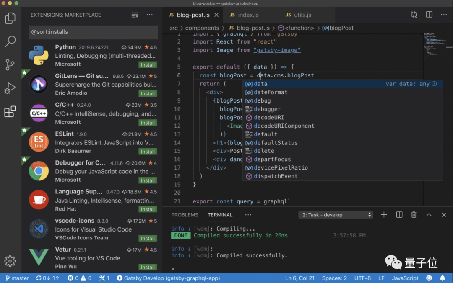Open notifications via the bell icon
The width and height of the screenshot is (453, 283).
click(x=443, y=278)
